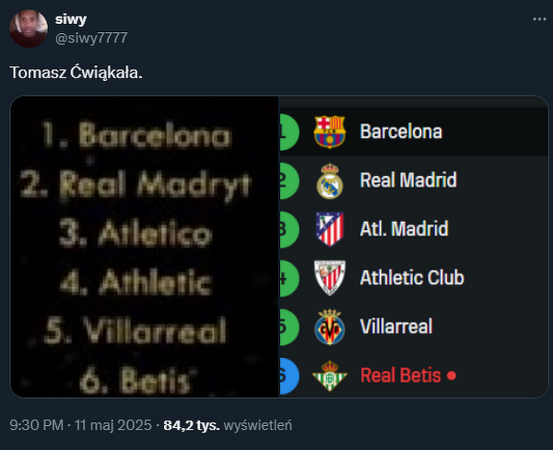Click the Real Betis club crest
553x450 pixels.
[329, 375]
